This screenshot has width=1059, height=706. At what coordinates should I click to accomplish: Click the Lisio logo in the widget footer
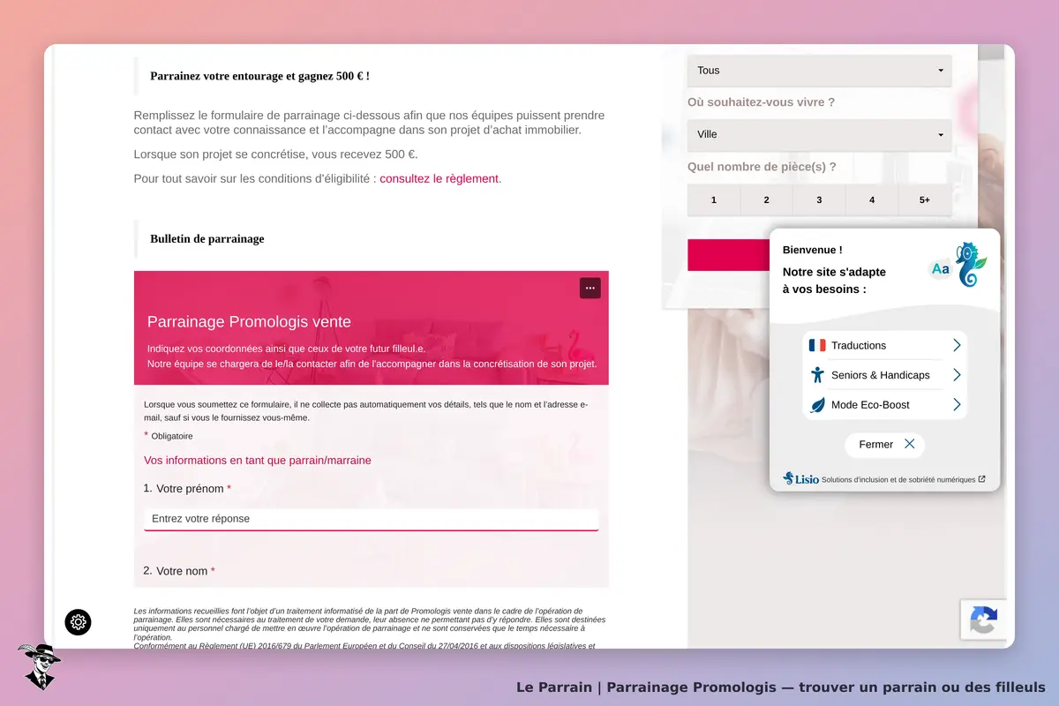(801, 478)
